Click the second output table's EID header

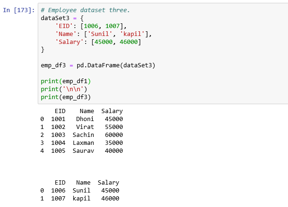60,183
